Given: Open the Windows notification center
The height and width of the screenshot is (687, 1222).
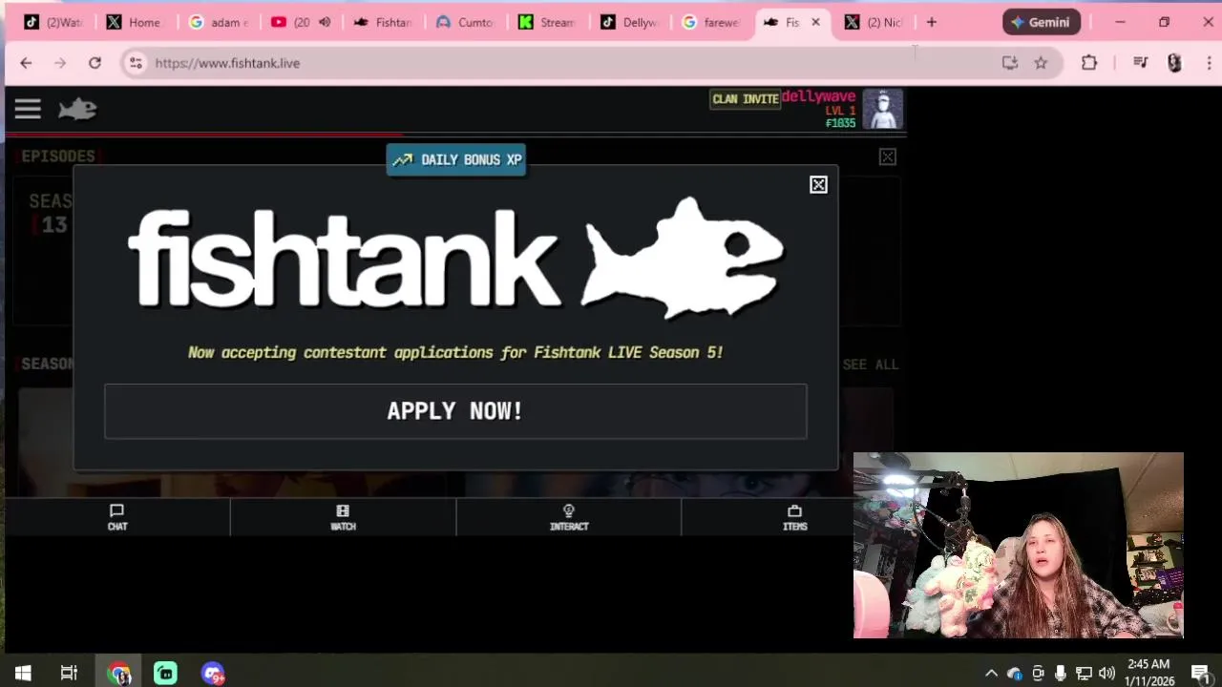Looking at the screenshot, I should coord(1201,674).
